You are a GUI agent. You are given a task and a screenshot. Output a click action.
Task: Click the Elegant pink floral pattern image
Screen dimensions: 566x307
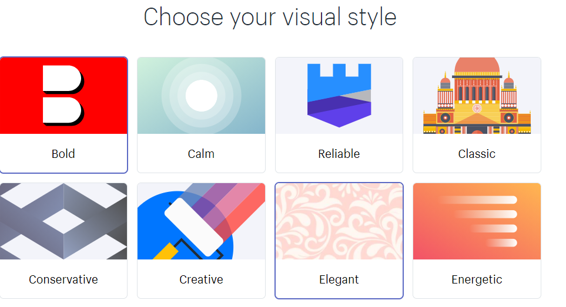click(339, 221)
